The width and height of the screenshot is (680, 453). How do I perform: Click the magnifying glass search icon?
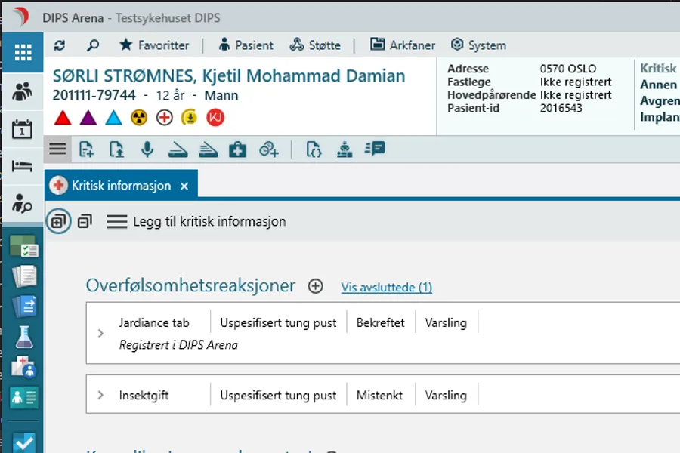coord(93,45)
